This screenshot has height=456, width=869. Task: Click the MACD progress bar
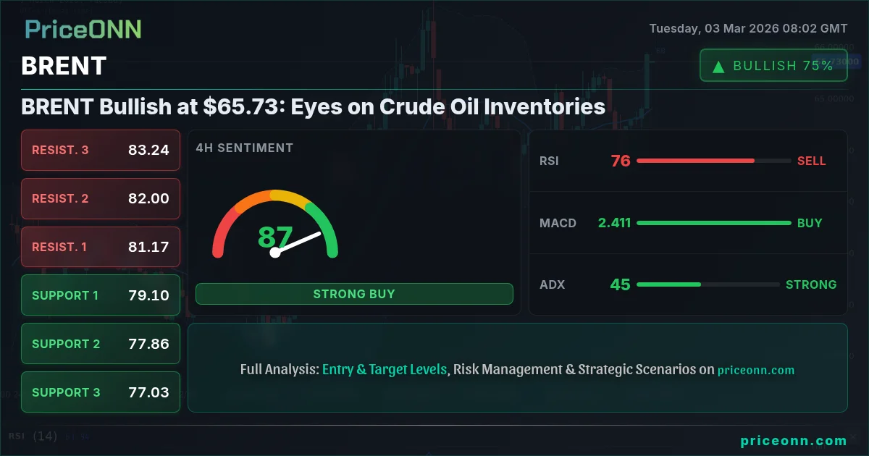[x=713, y=223]
